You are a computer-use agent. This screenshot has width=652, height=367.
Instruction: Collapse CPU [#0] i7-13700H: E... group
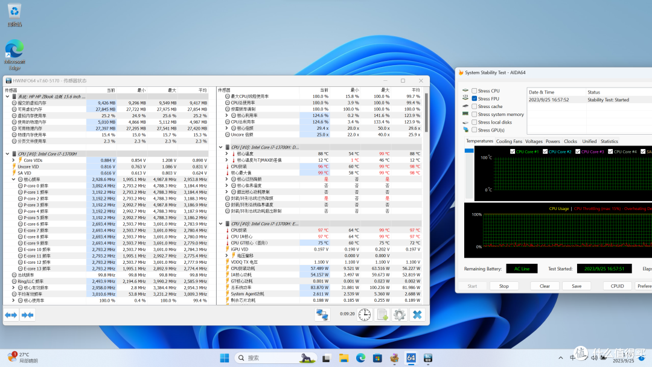[221, 223]
